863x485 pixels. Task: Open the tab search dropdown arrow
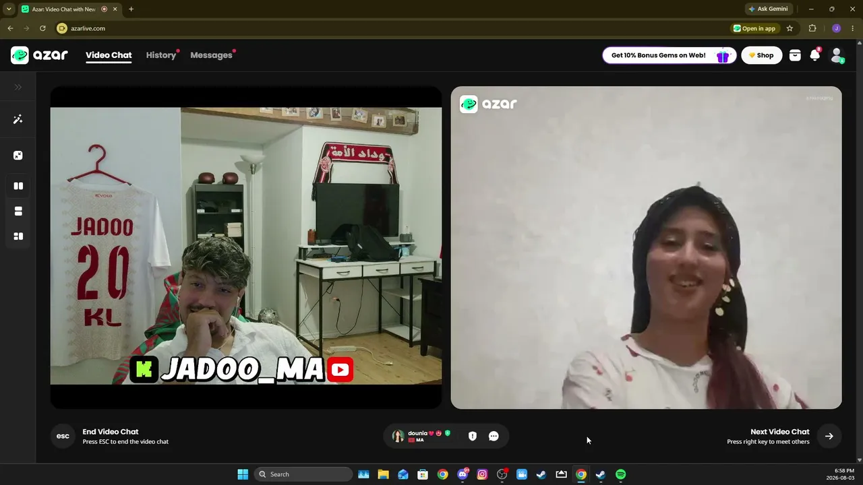(9, 9)
